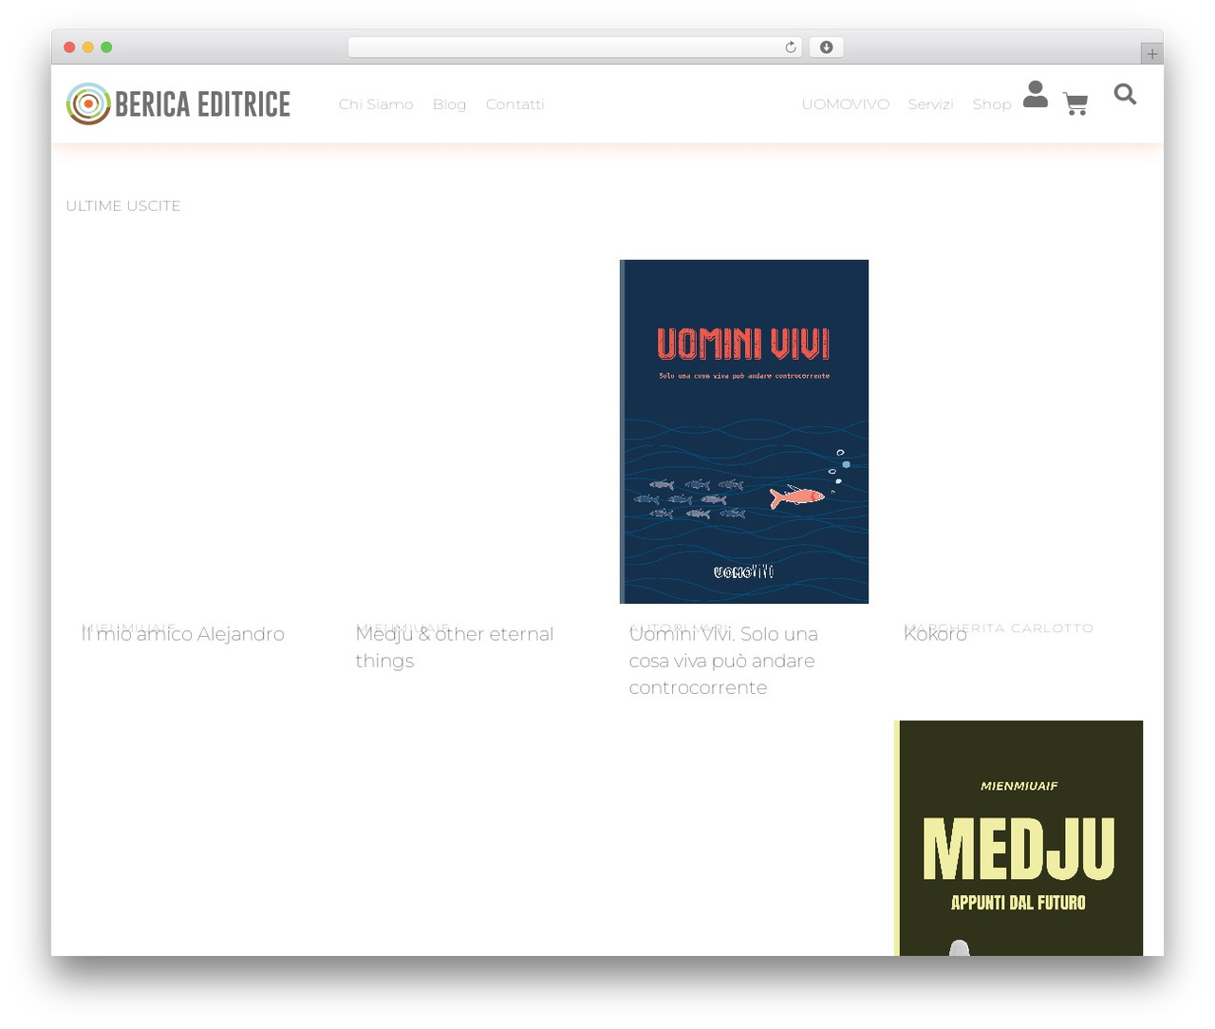Click the Margherita Carlotto author label
The width and height of the screenshot is (1215, 1029).
point(1000,628)
